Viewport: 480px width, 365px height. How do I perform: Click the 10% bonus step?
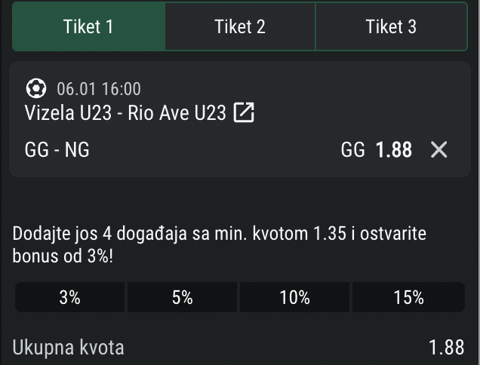[x=294, y=298]
